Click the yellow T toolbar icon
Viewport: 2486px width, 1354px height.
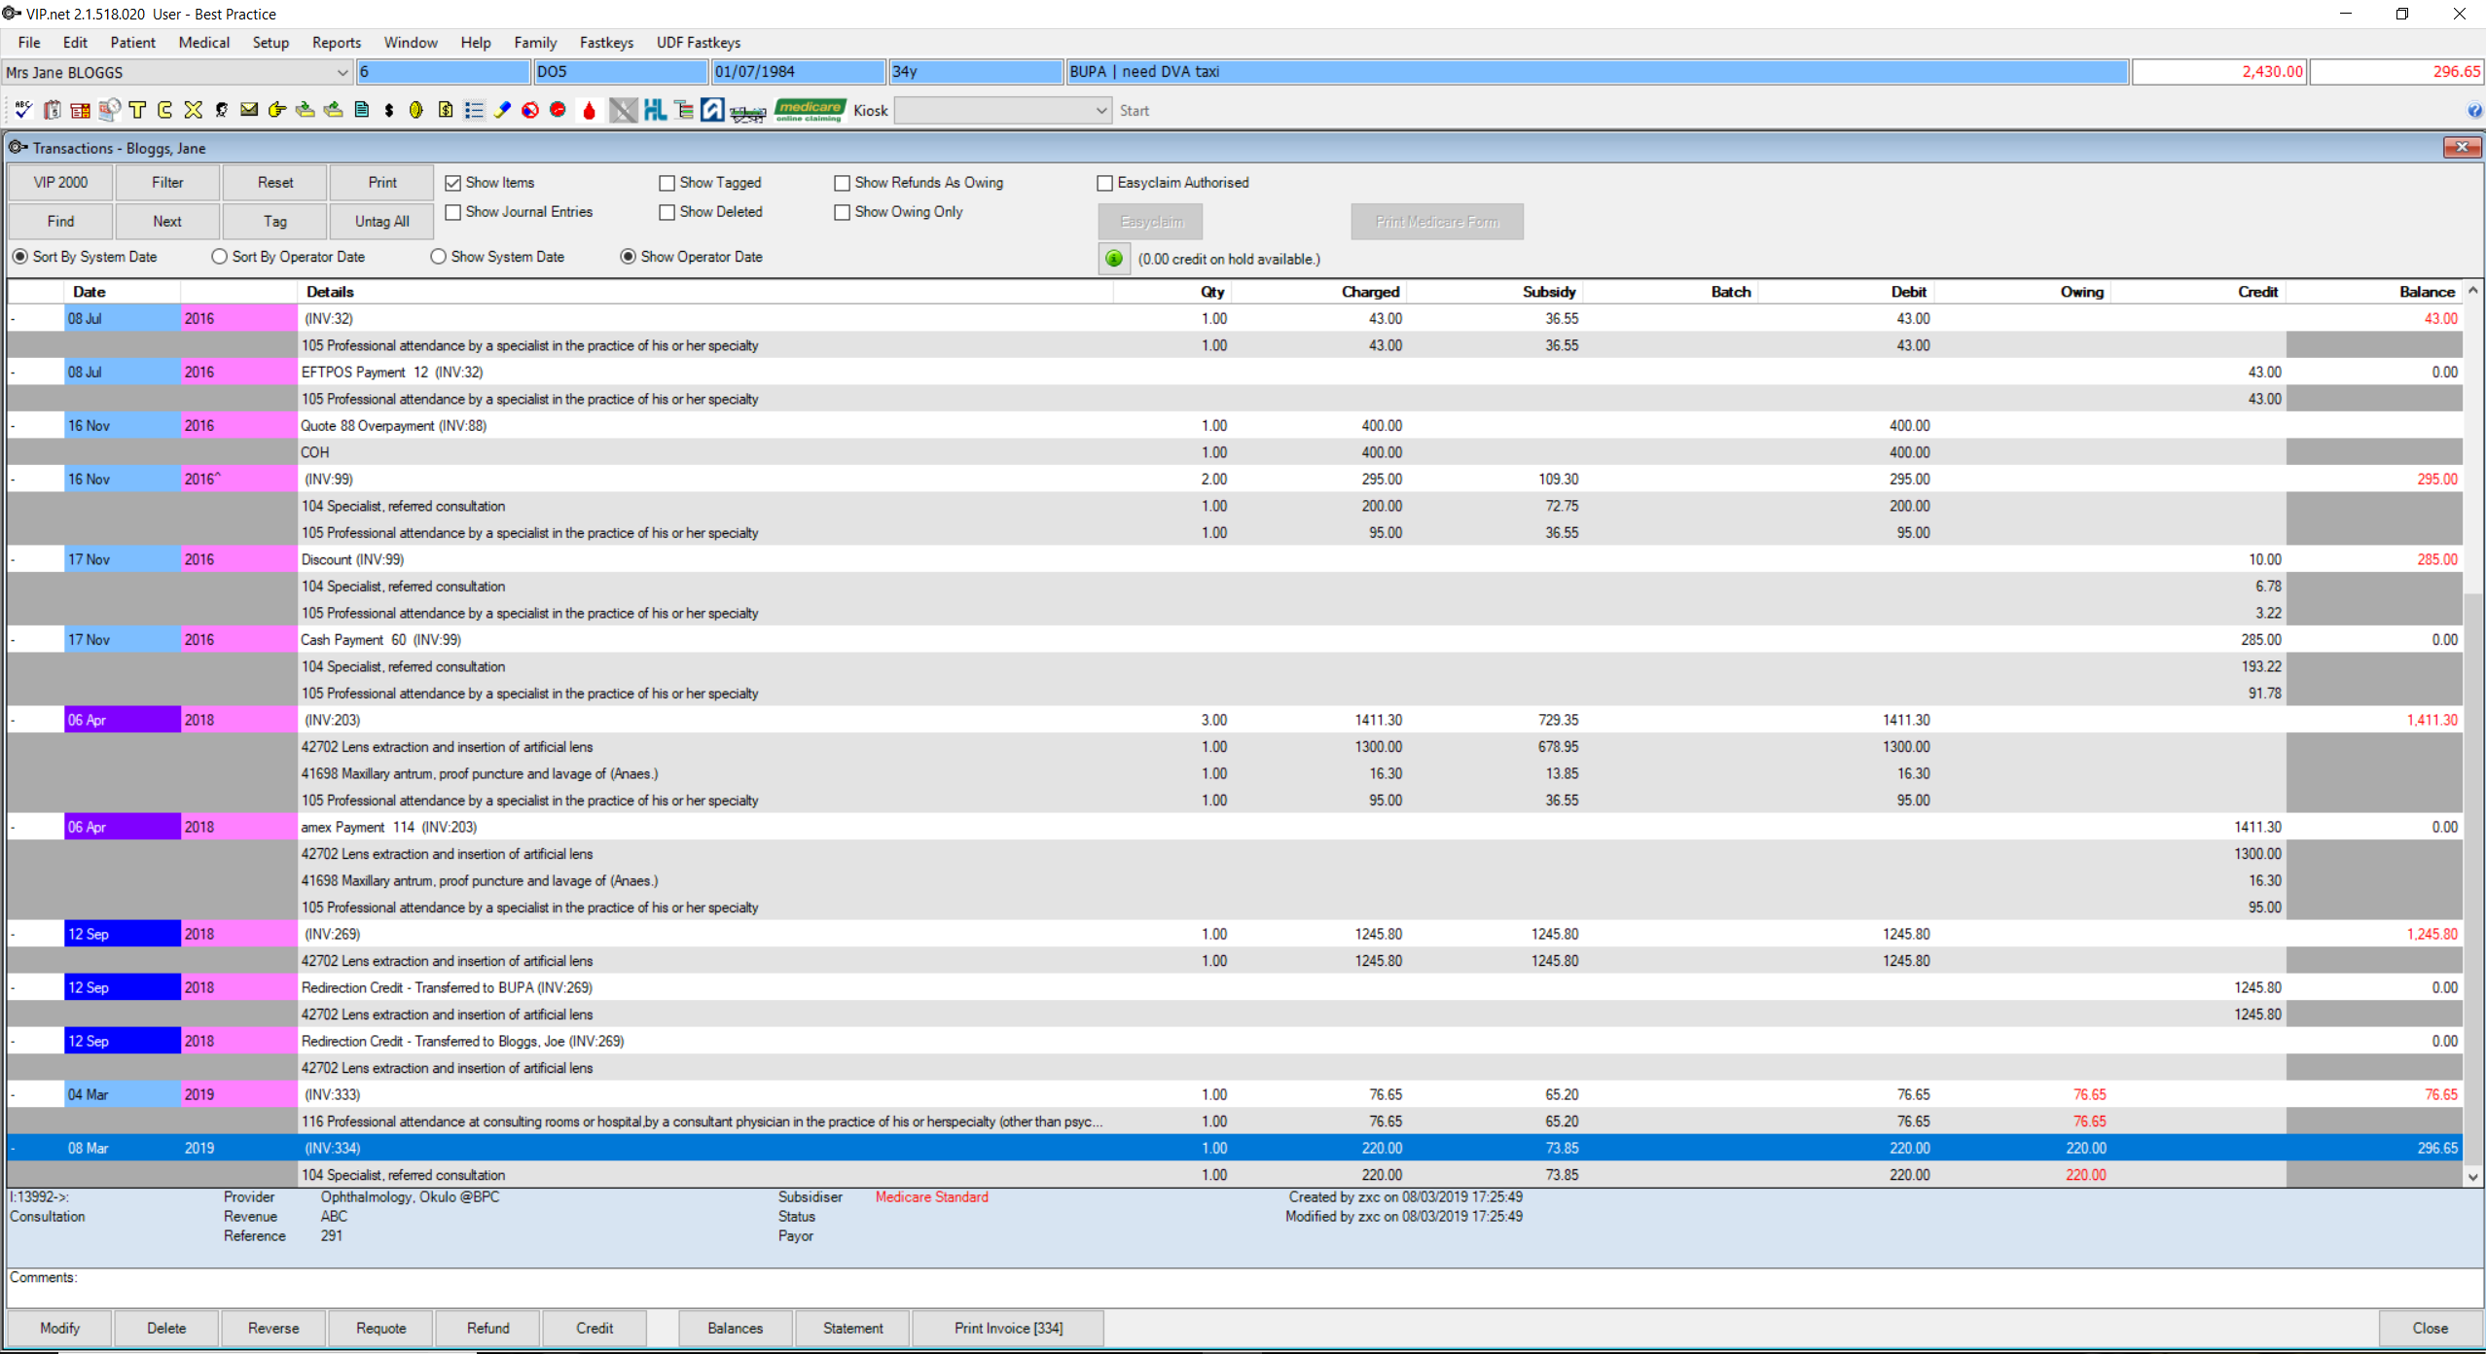tap(137, 110)
